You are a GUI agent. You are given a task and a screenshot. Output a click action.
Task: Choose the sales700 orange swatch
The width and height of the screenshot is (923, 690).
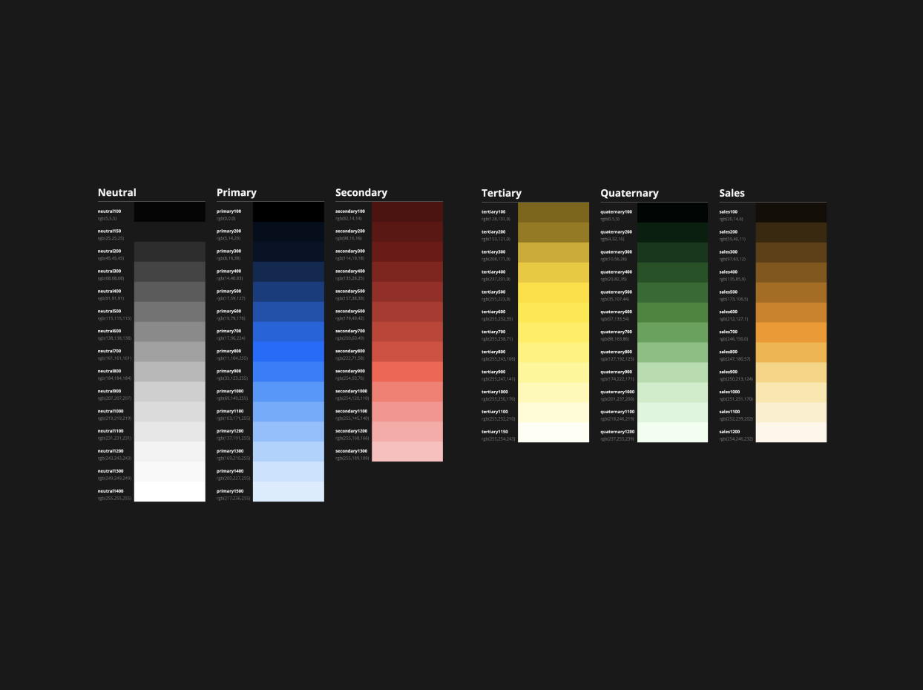(x=791, y=332)
